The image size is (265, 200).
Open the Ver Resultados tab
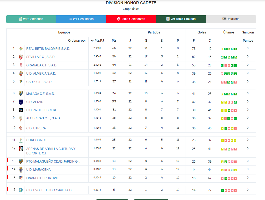pyautogui.click(x=81, y=19)
